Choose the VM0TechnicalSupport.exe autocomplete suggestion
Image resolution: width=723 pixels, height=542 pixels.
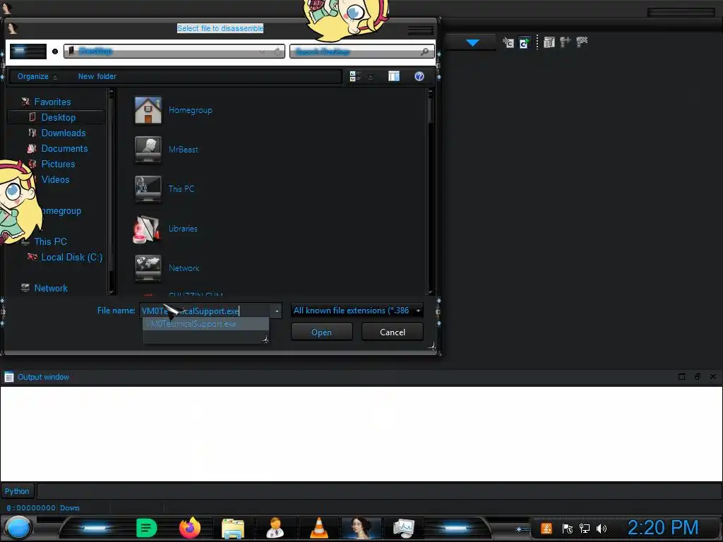click(205, 324)
